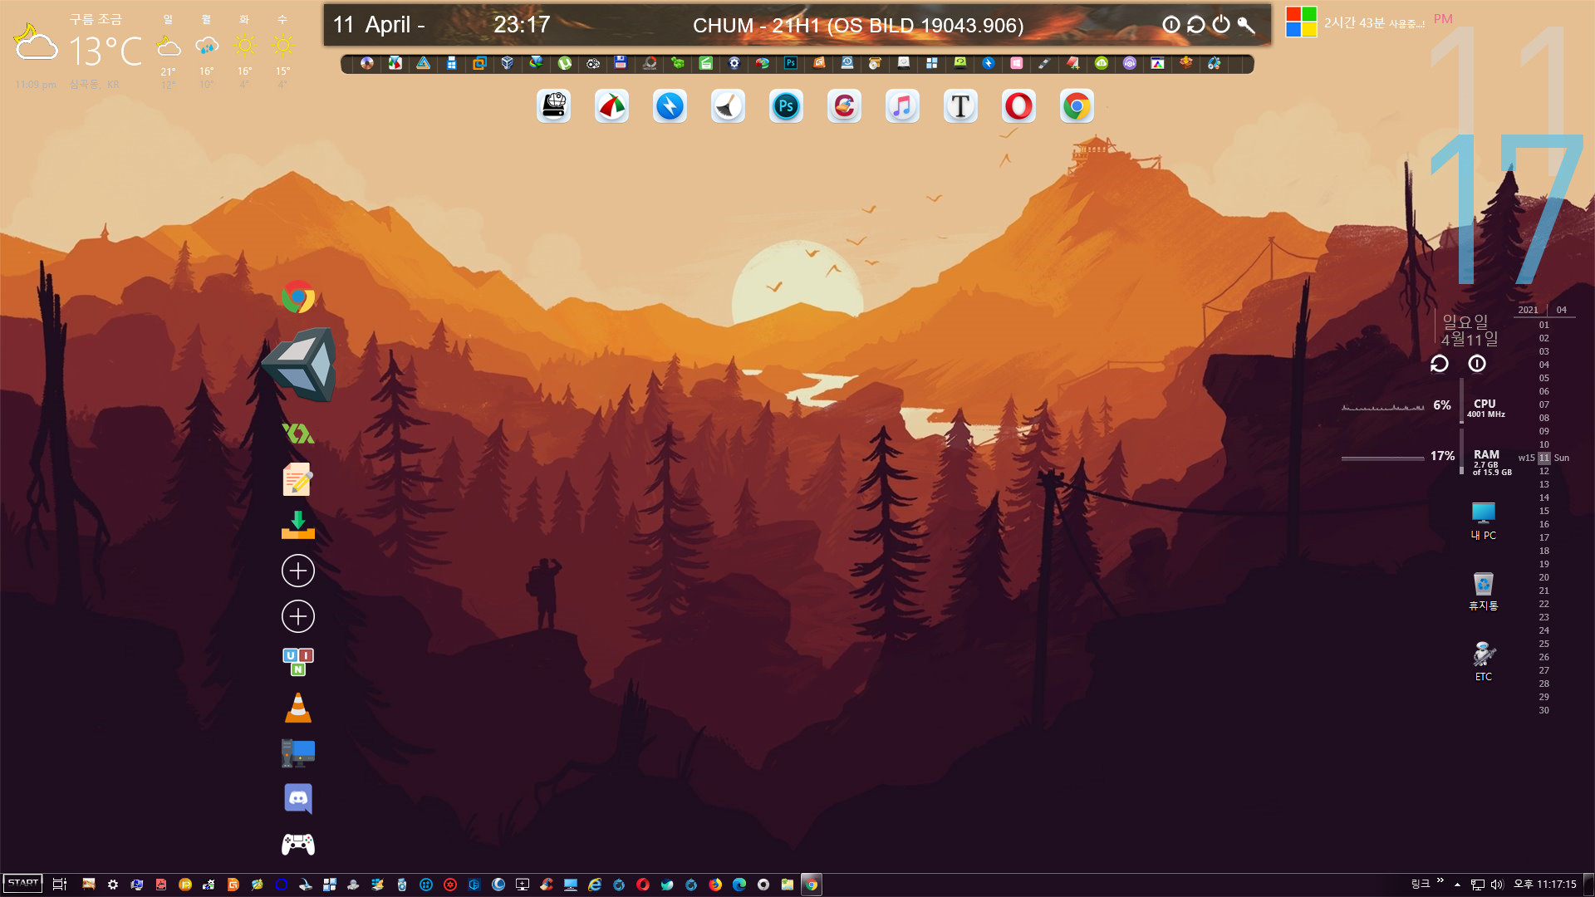1595x897 pixels.
Task: Launch the green XX logo shortcut
Action: pos(298,433)
